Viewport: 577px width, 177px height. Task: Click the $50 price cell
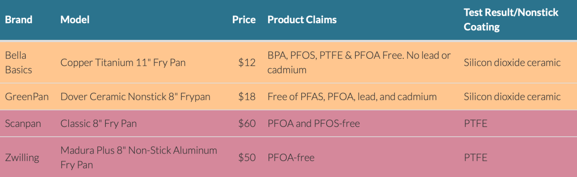click(x=247, y=157)
